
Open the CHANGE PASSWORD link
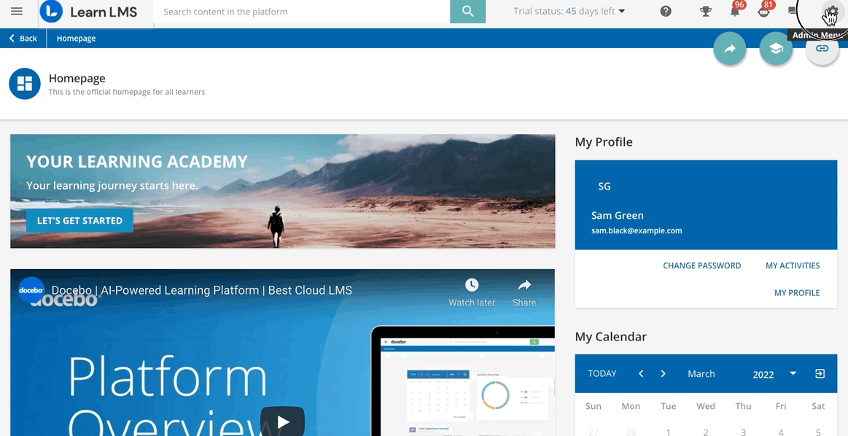701,266
